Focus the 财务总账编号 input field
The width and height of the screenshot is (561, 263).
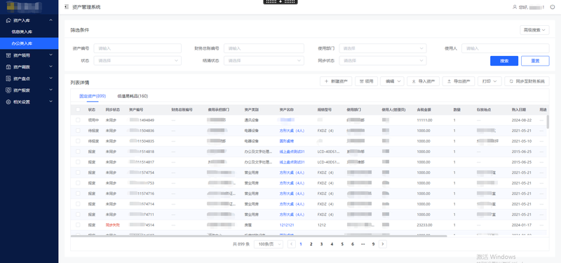[x=264, y=48]
